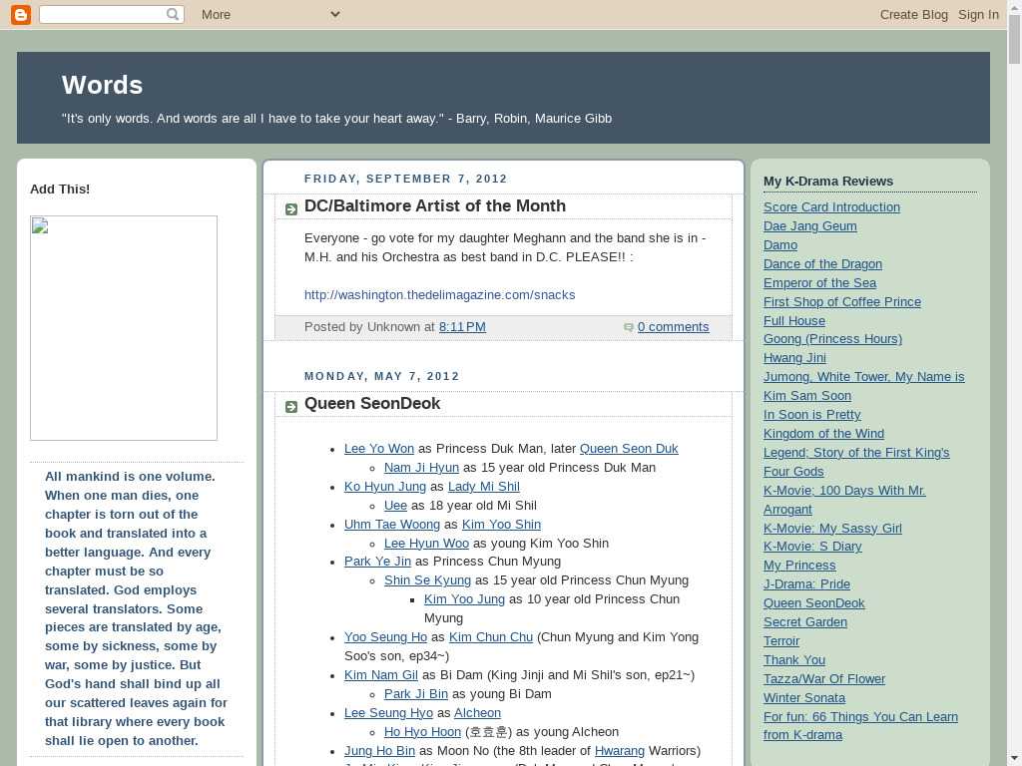Image resolution: width=1022 pixels, height=766 pixels.
Task: Click the Lee Yo Won cast link
Action: [378, 449]
